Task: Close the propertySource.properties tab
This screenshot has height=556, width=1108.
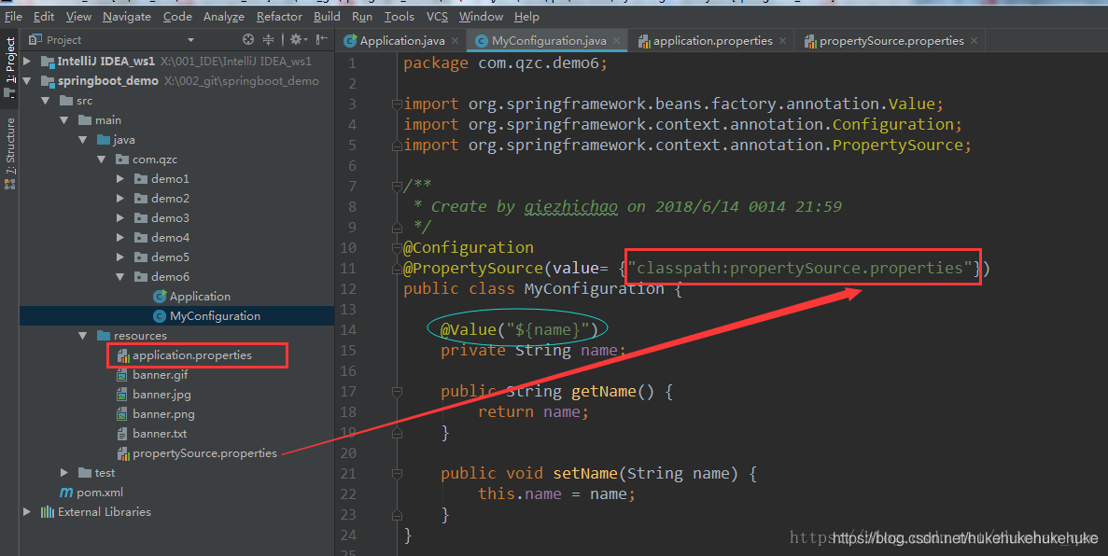Action: (x=974, y=41)
